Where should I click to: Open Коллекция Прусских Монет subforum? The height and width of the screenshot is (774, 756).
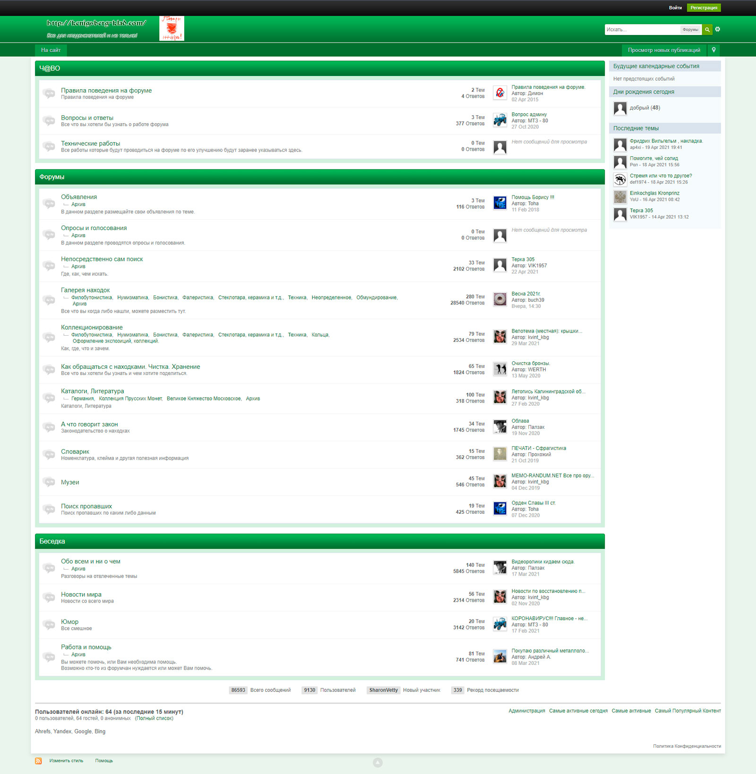point(130,399)
